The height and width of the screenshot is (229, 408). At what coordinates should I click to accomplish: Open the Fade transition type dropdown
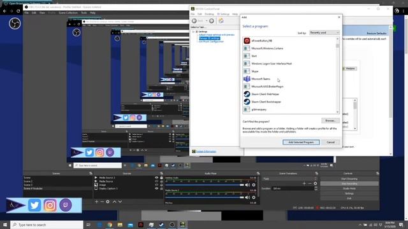290,179
